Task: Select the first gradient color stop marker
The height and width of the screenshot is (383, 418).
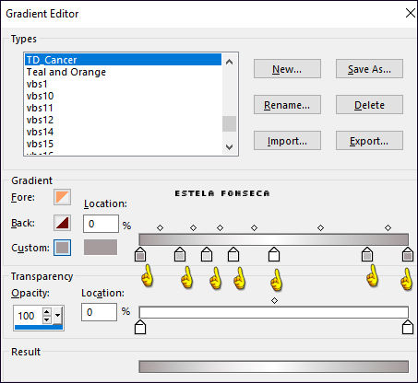Action: click(x=140, y=254)
